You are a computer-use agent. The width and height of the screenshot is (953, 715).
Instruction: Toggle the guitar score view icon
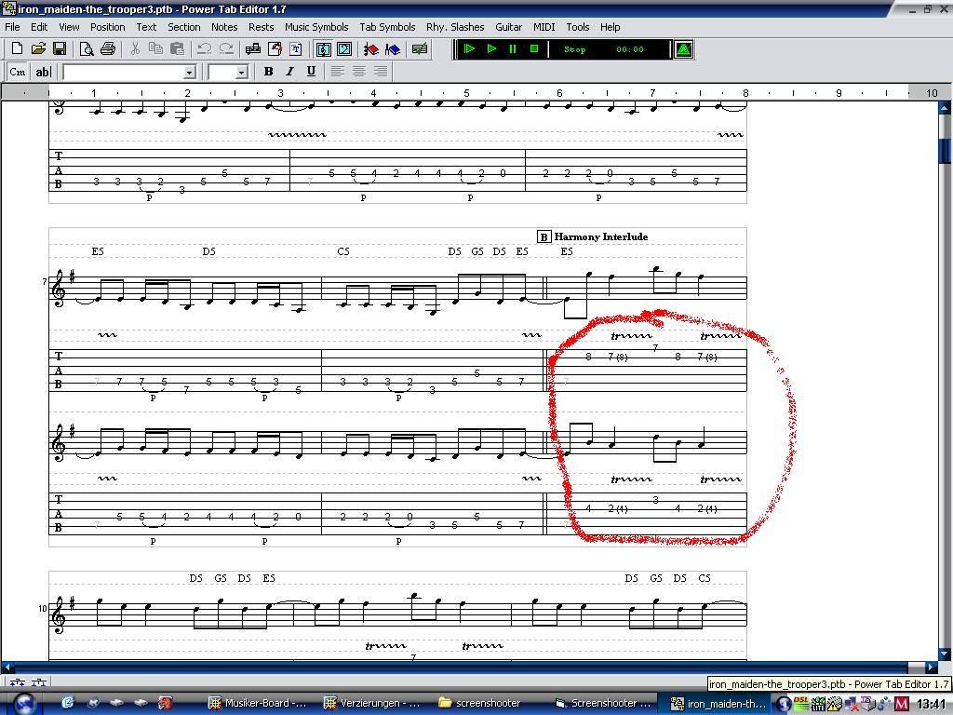pyautogui.click(x=323, y=49)
